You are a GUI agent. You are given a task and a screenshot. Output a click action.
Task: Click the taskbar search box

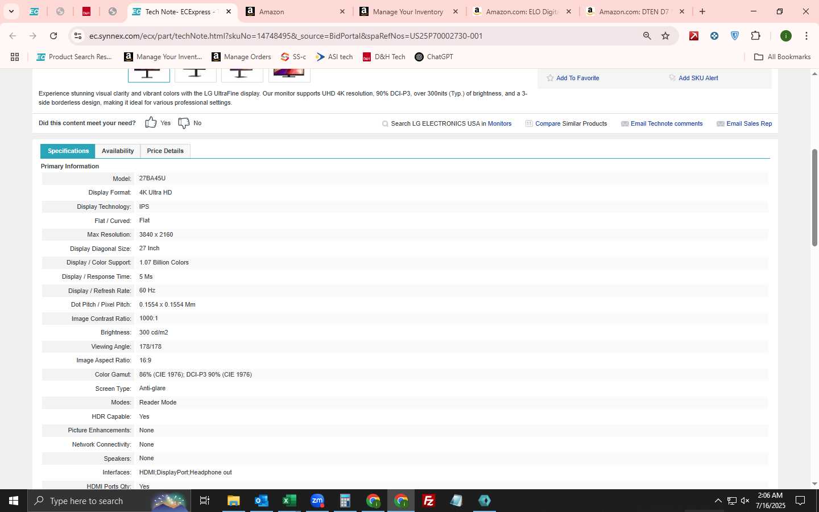(109, 501)
